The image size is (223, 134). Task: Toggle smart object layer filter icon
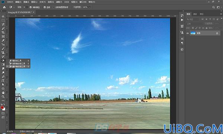click(217, 19)
